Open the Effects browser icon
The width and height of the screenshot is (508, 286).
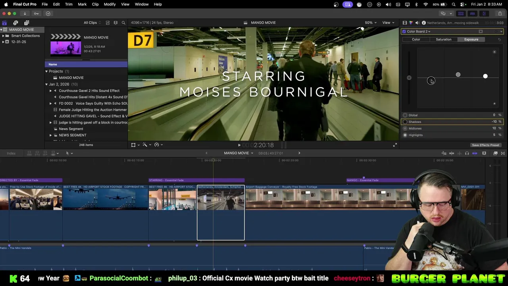coord(495,153)
